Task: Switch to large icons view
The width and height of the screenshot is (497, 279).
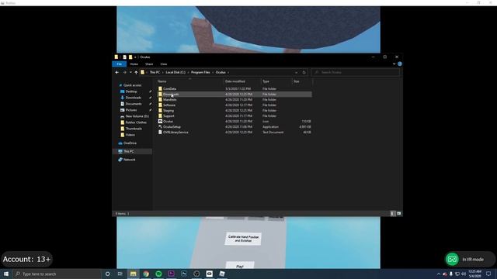Action: pyautogui.click(x=398, y=214)
